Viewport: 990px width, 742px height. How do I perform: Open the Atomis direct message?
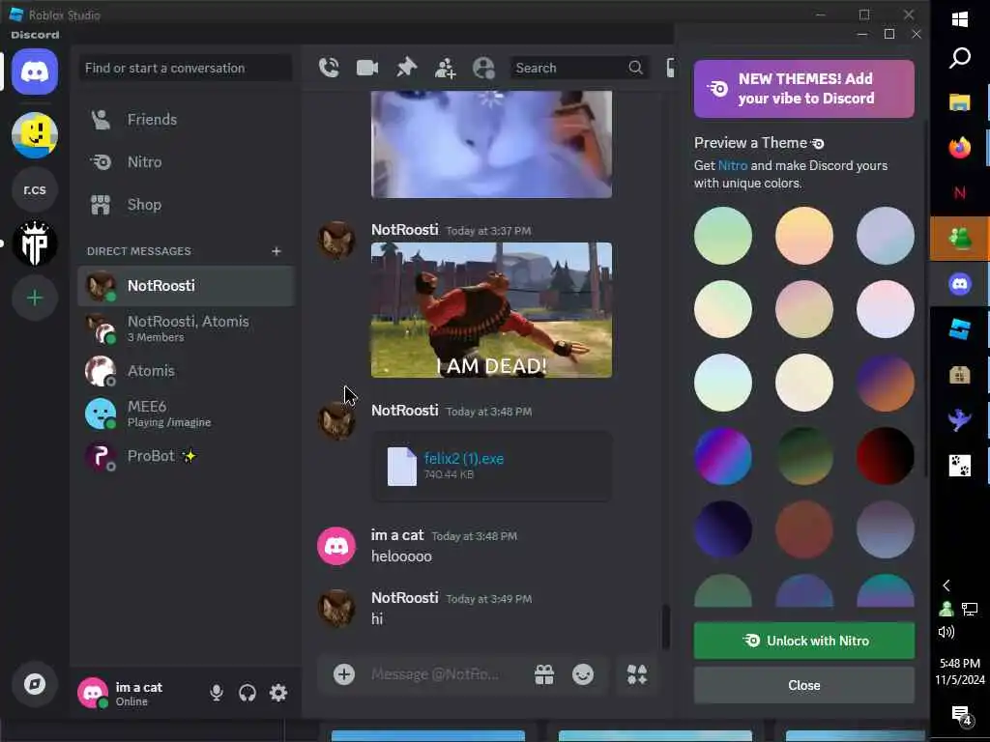(186, 371)
